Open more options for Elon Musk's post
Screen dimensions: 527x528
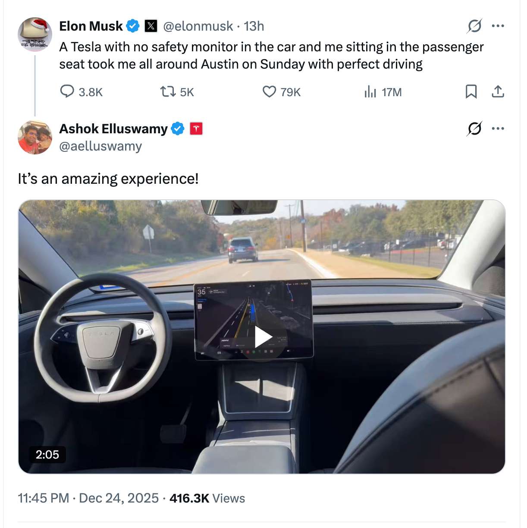point(498,26)
